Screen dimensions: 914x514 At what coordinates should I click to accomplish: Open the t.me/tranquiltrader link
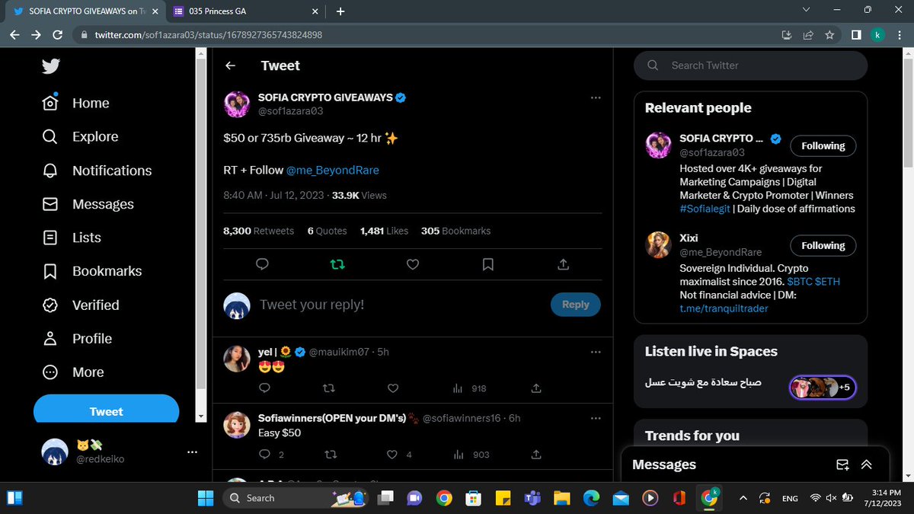click(x=724, y=308)
